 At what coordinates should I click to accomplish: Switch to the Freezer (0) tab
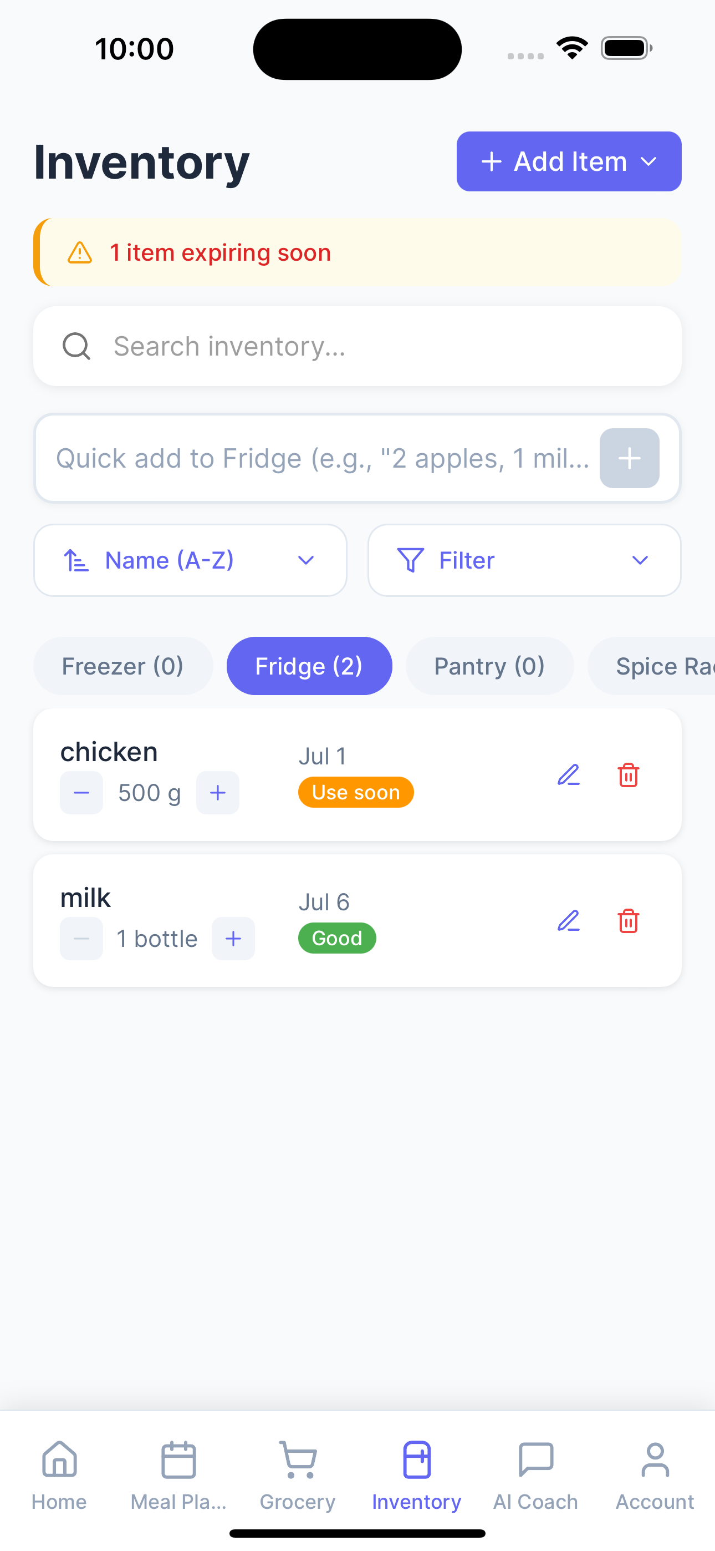pos(123,666)
